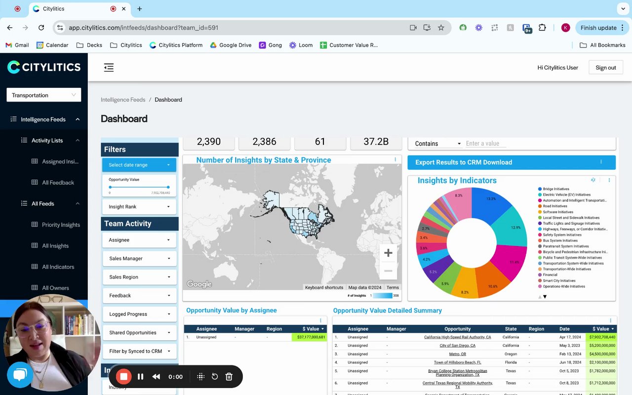
Task: Open Opportunity Value by Assignee three-dot menu
Action: click(x=320, y=320)
